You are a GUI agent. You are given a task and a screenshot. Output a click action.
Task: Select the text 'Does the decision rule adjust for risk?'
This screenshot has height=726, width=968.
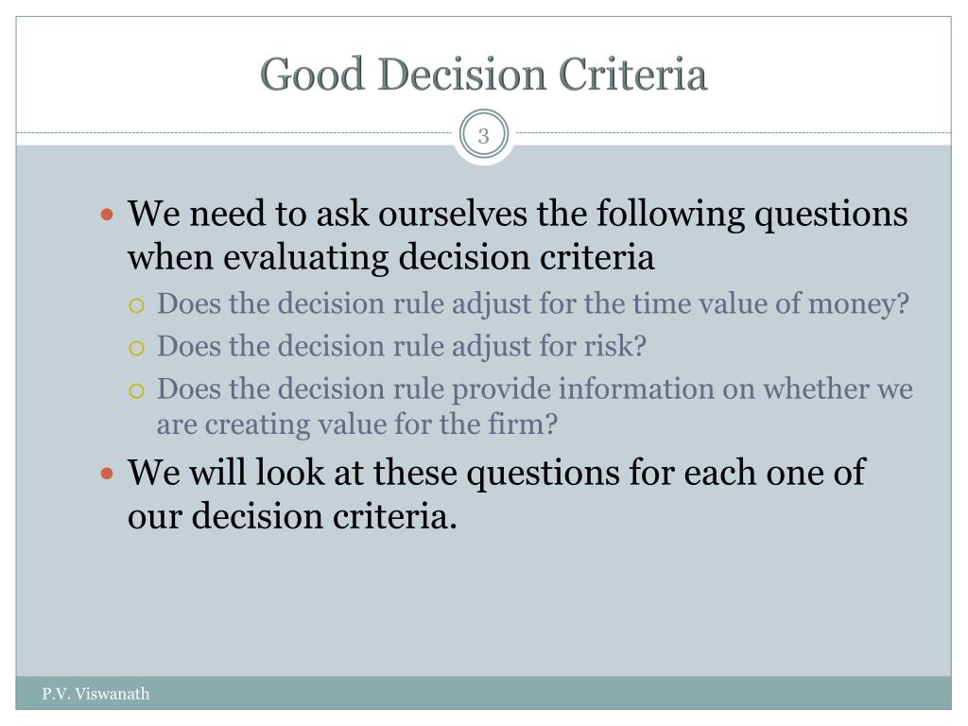[401, 346]
